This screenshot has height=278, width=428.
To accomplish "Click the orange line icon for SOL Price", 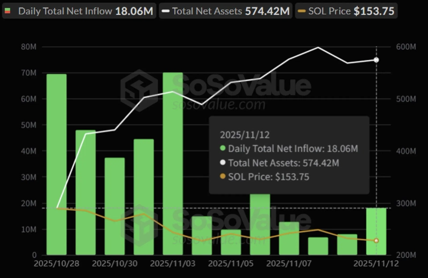I will coord(302,11).
